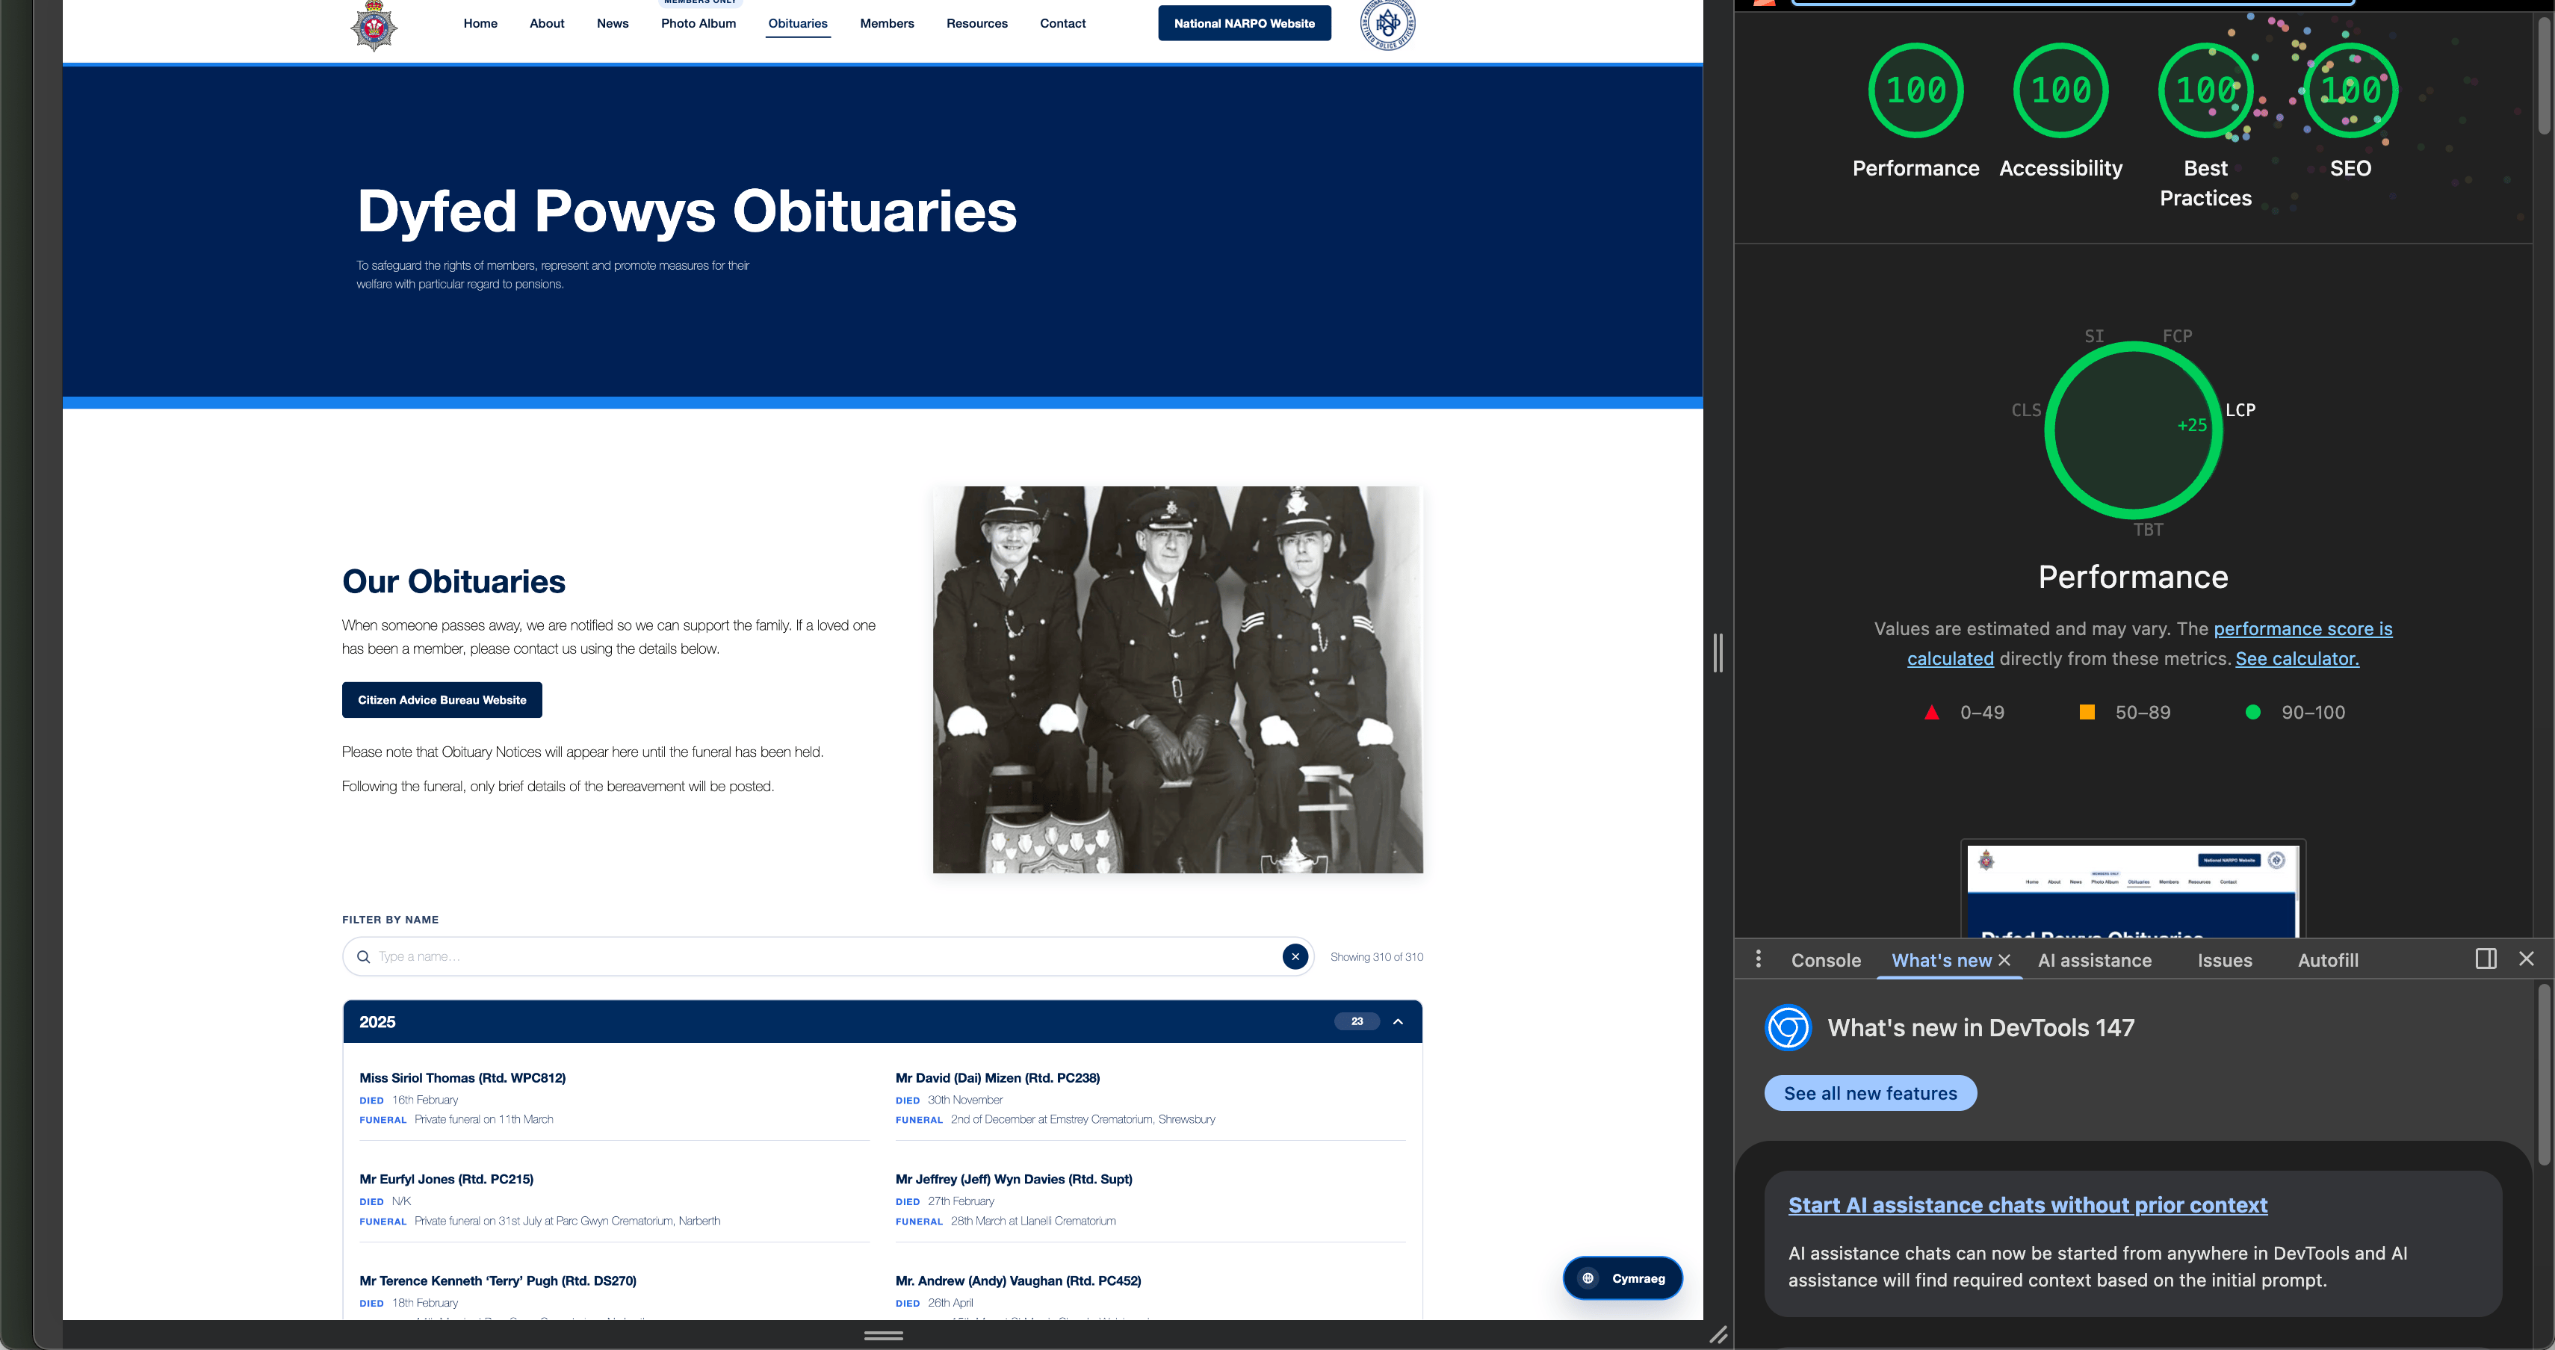Select the What's new drawer tab

click(1941, 960)
